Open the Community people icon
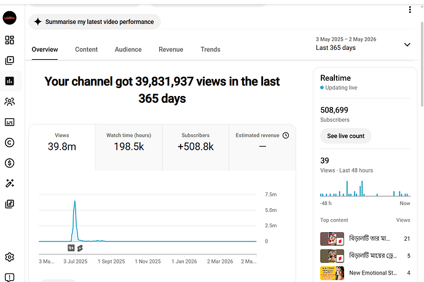 click(x=9, y=102)
